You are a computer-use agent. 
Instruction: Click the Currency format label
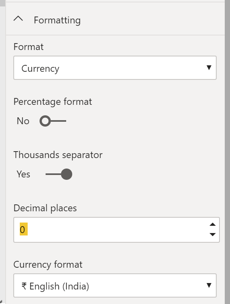(x=48, y=264)
